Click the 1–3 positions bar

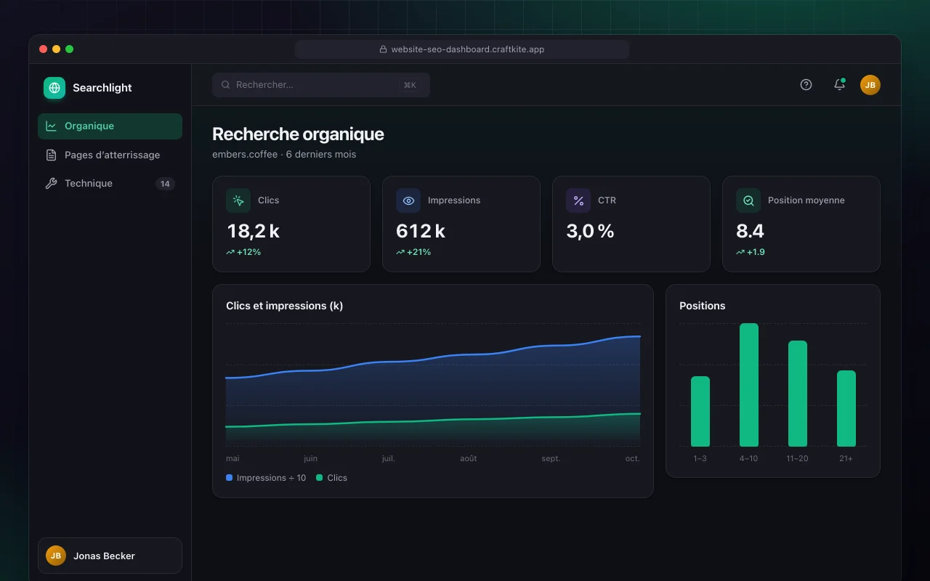(700, 412)
